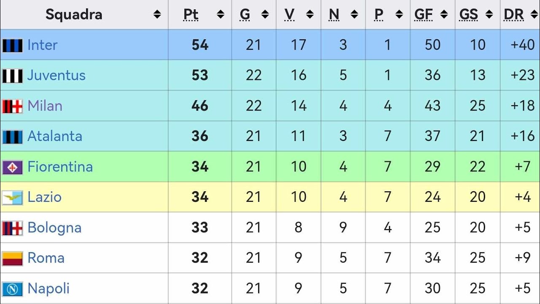Open the Atalanta team link

pos(55,136)
